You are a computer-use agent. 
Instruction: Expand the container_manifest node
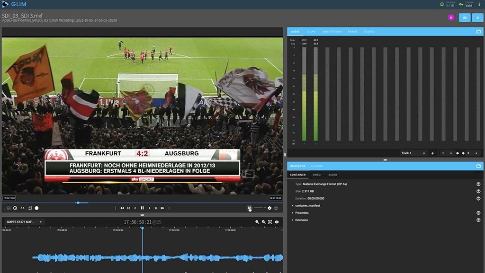point(292,206)
